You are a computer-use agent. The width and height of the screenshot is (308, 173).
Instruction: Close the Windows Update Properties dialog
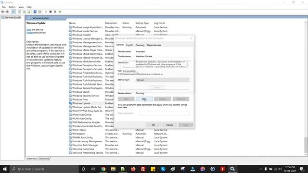[x=191, y=38]
